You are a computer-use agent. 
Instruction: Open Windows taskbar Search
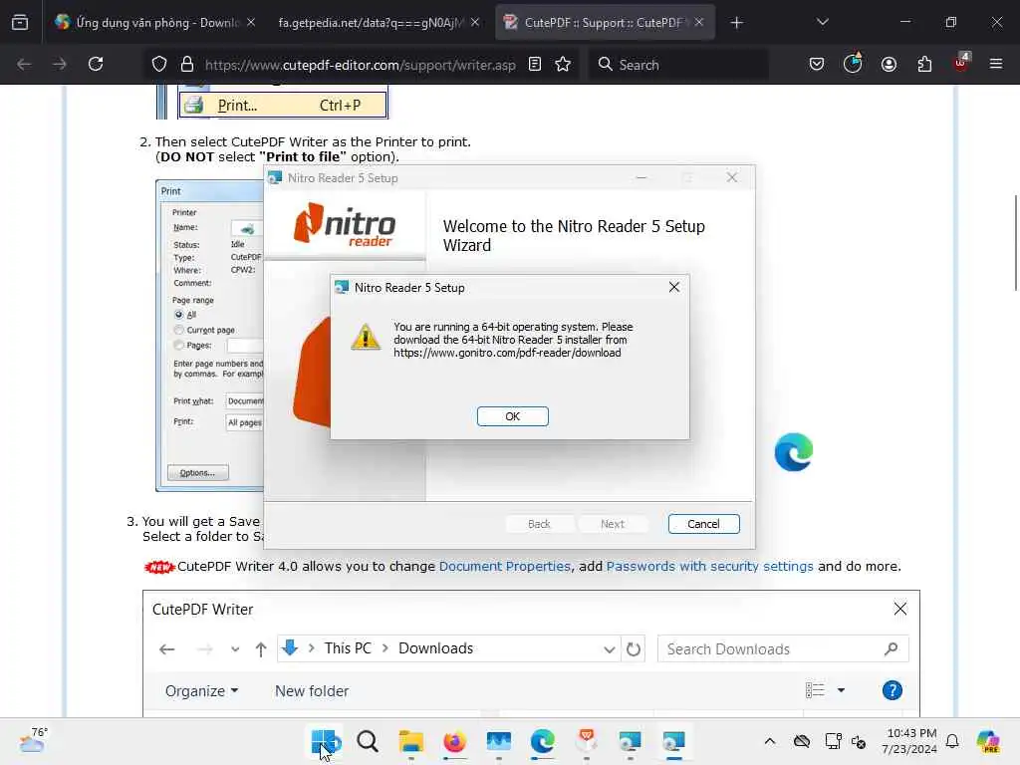click(368, 741)
